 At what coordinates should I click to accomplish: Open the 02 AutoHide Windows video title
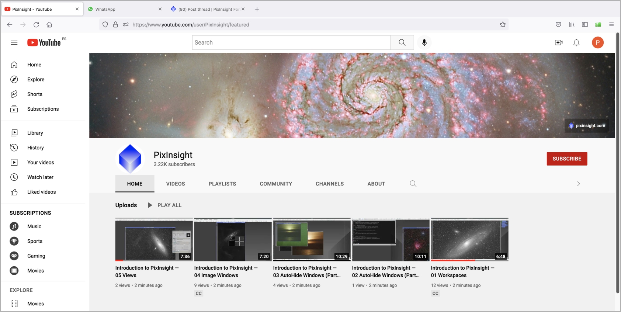tap(386, 272)
